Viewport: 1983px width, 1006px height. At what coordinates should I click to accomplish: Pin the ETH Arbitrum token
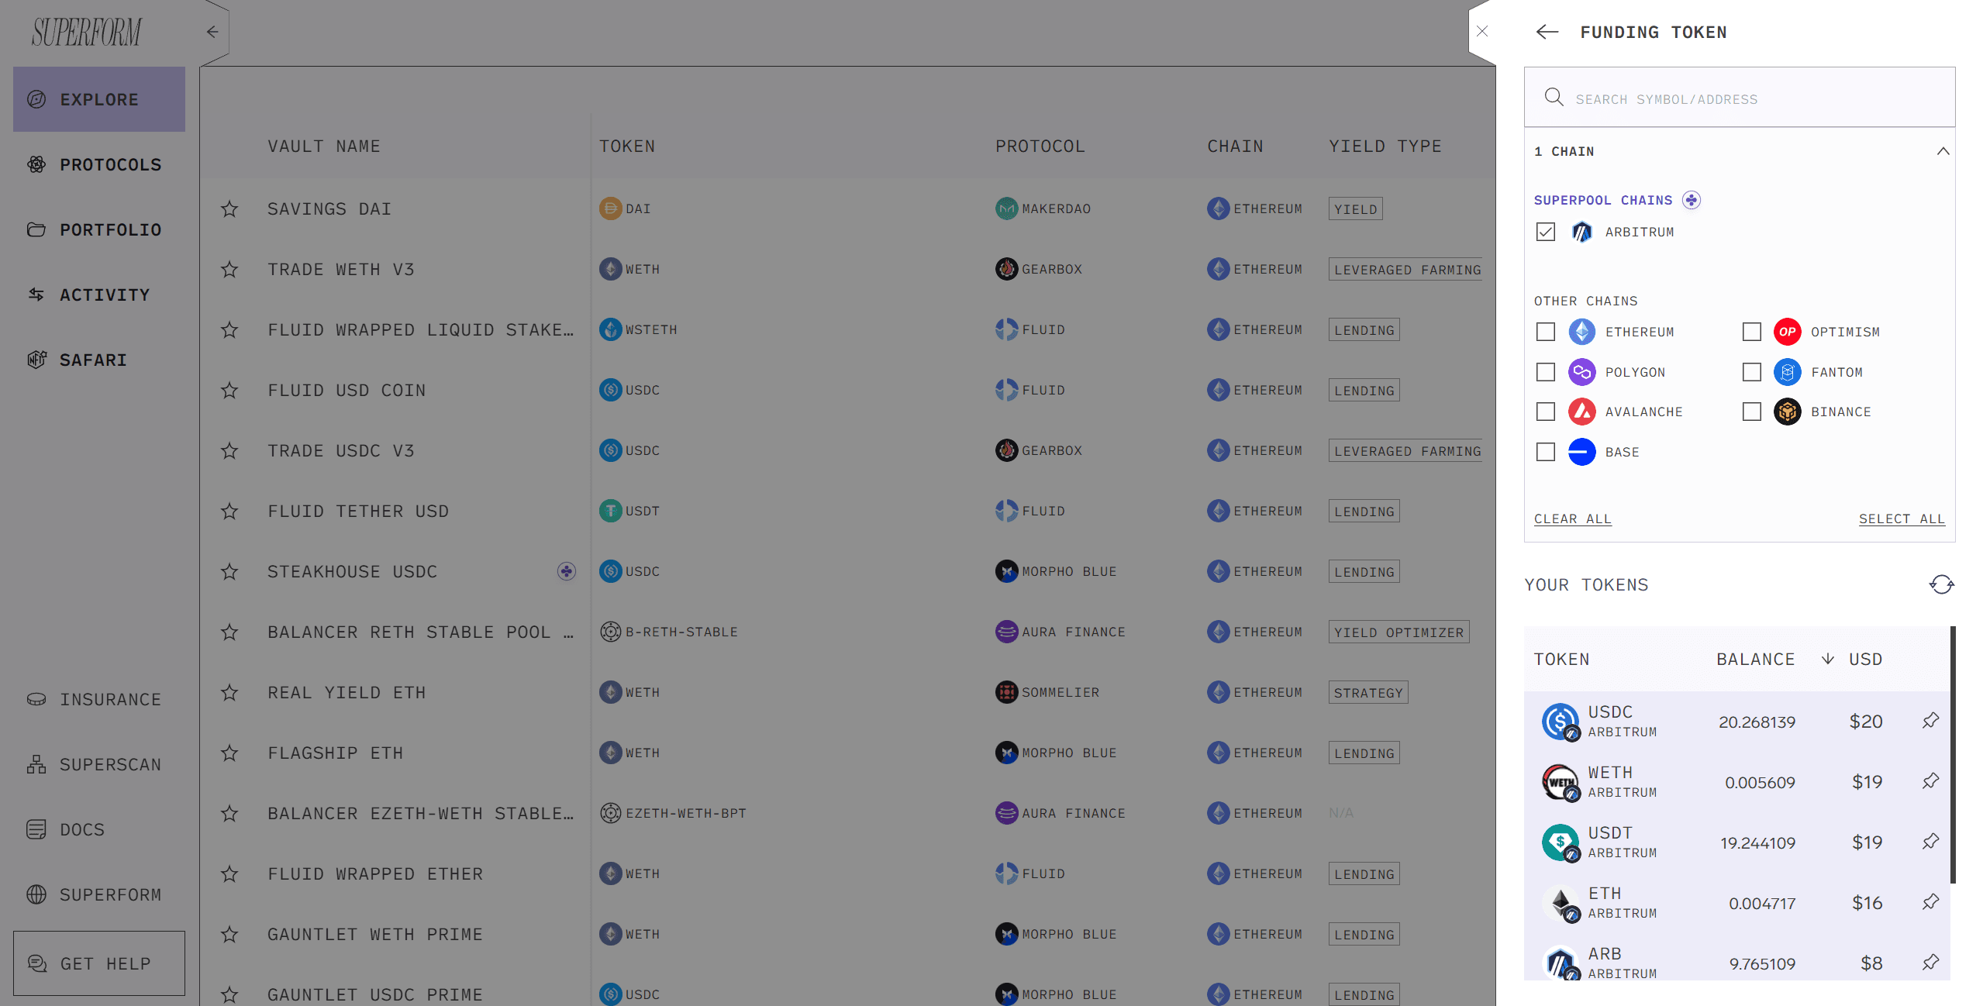pos(1931,902)
